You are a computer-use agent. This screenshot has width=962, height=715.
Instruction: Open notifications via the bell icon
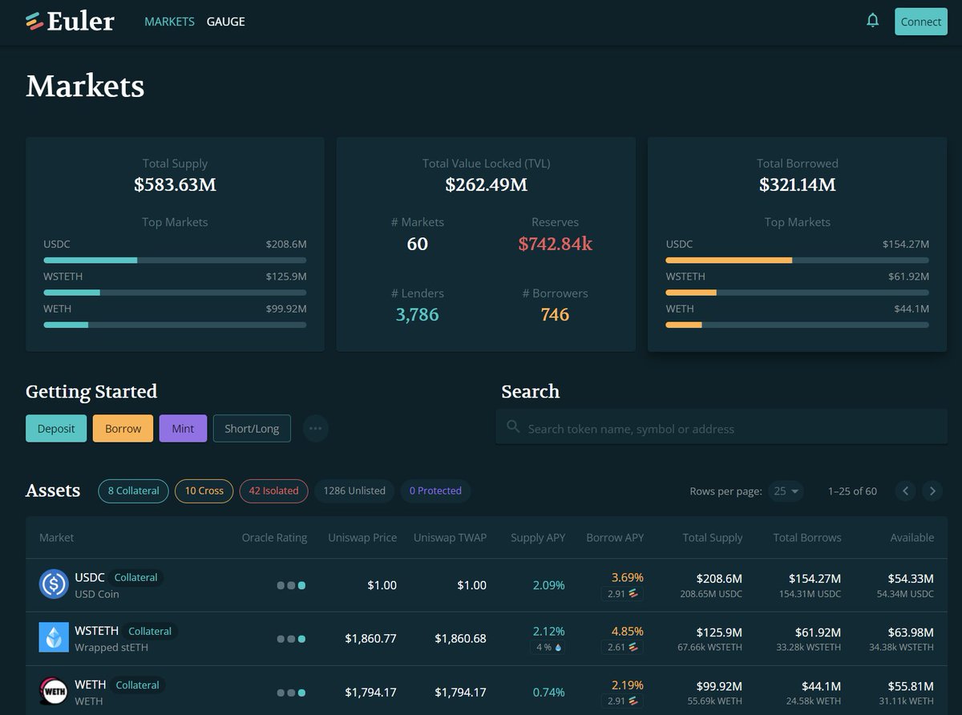pyautogui.click(x=873, y=20)
